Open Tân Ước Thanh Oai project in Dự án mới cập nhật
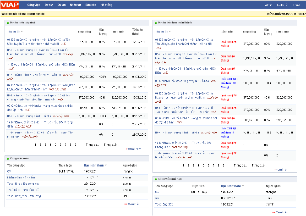This screenshot has height=216, width=306. 38,42
